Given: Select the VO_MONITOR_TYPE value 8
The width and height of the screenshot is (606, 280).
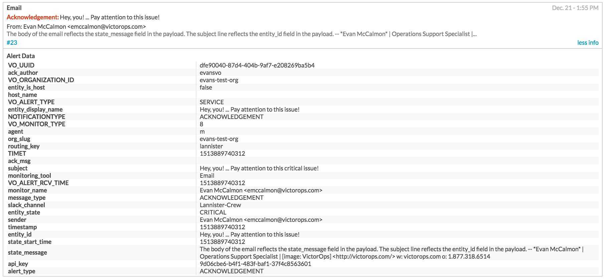Looking at the screenshot, I should (x=201, y=124).
